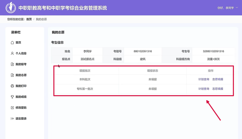This screenshot has height=139, width=242.
Task: Click the logout arrow icon beside 退出登录
Action: pyautogui.click(x=12, y=119)
